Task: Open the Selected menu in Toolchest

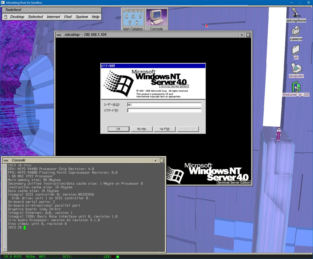Action: pyautogui.click(x=35, y=17)
